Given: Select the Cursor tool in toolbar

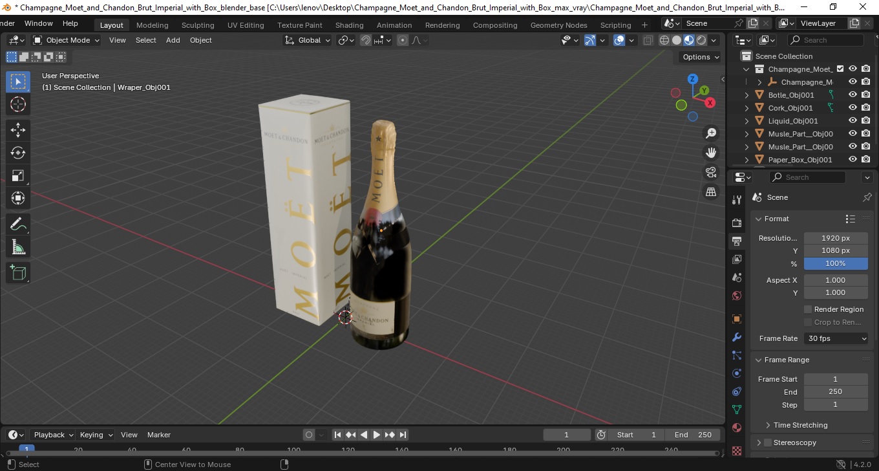Looking at the screenshot, I should (18, 104).
